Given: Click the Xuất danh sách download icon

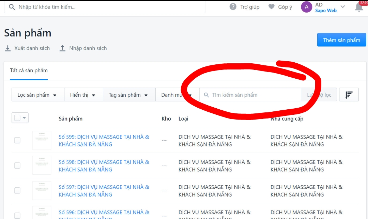Looking at the screenshot, I should tap(8, 48).
